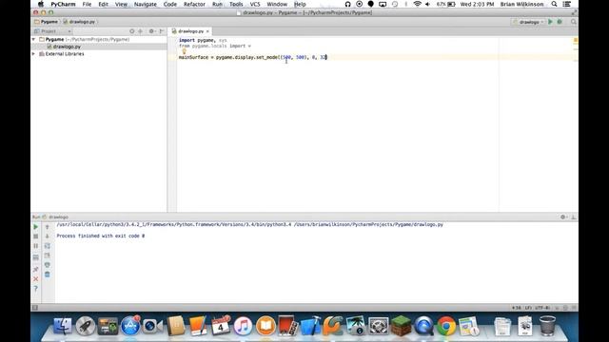
Task: Collapse the Pygame project folder
Action: click(x=34, y=40)
